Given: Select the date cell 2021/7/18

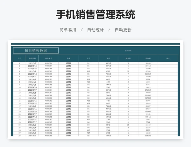Looking at the screenshot, I should click(32, 117).
